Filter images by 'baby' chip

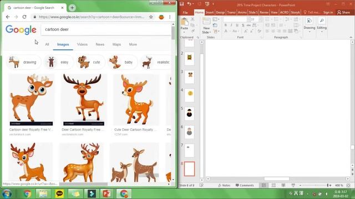click(122, 62)
